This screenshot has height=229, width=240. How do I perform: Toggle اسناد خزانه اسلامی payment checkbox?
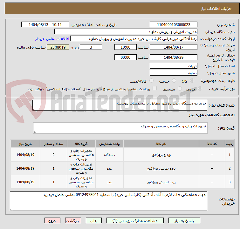(155, 88)
